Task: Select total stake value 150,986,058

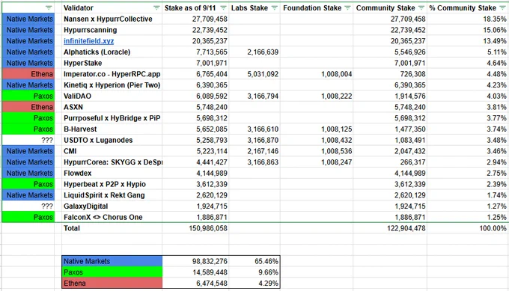Action: pos(196,228)
